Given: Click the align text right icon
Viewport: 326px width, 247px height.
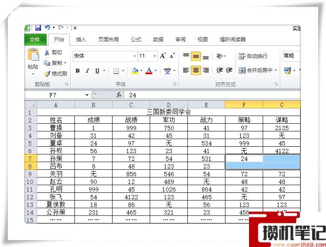Looking at the screenshot, I should [x=206, y=70].
